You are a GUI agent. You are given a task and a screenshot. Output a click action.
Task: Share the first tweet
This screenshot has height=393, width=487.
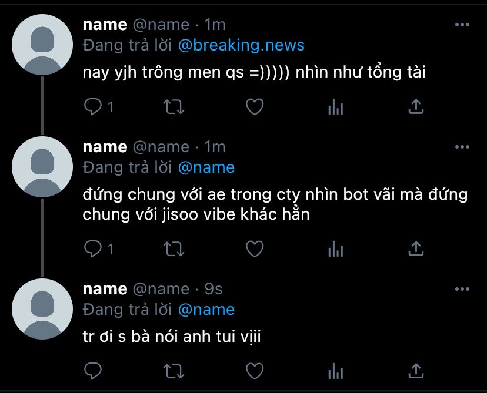416,107
